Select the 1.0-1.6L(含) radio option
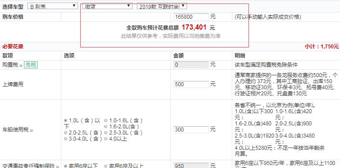340x168 pixels. [105, 121]
